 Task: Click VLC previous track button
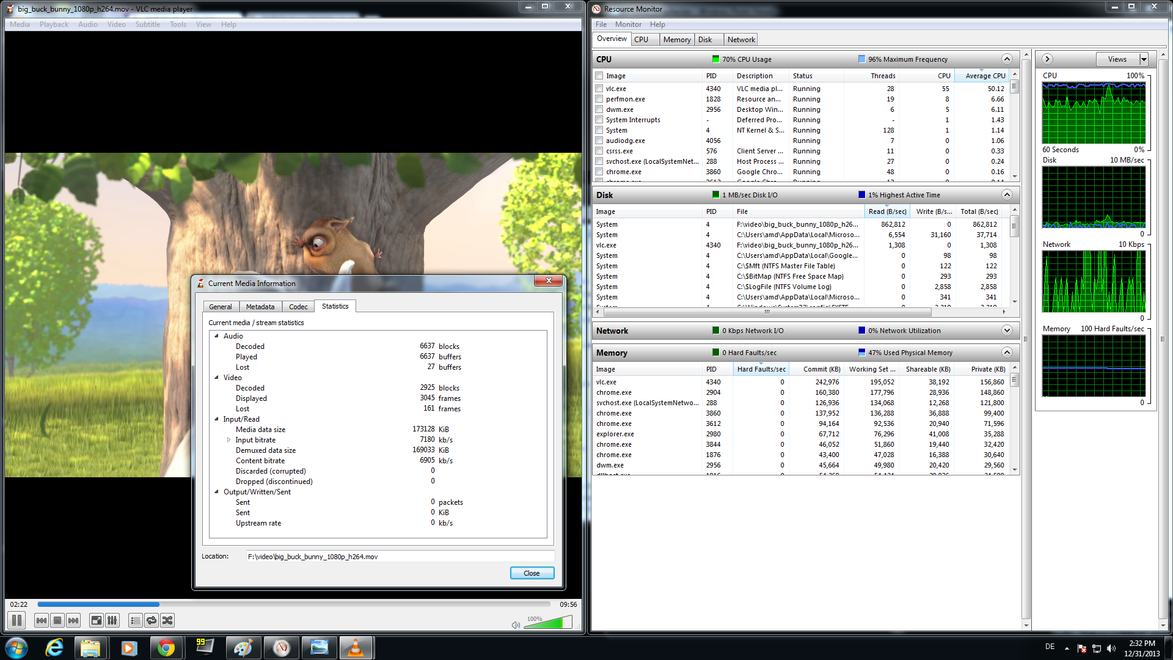coord(42,620)
